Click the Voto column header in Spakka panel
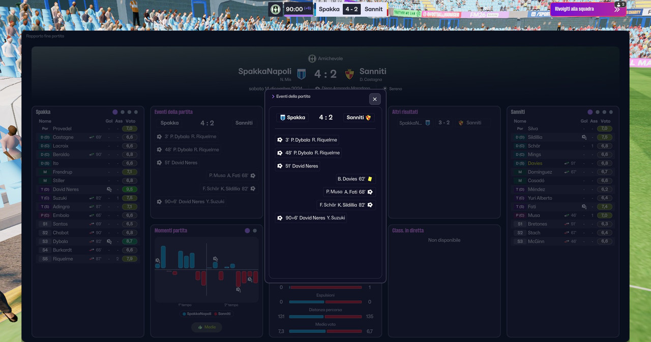The image size is (651, 342). coord(131,121)
